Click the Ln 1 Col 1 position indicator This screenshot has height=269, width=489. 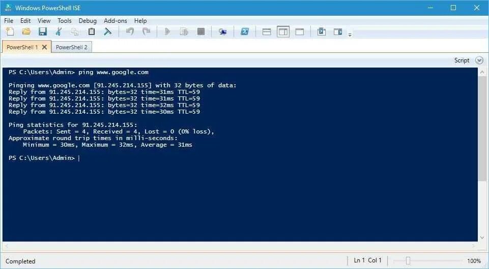(368, 260)
